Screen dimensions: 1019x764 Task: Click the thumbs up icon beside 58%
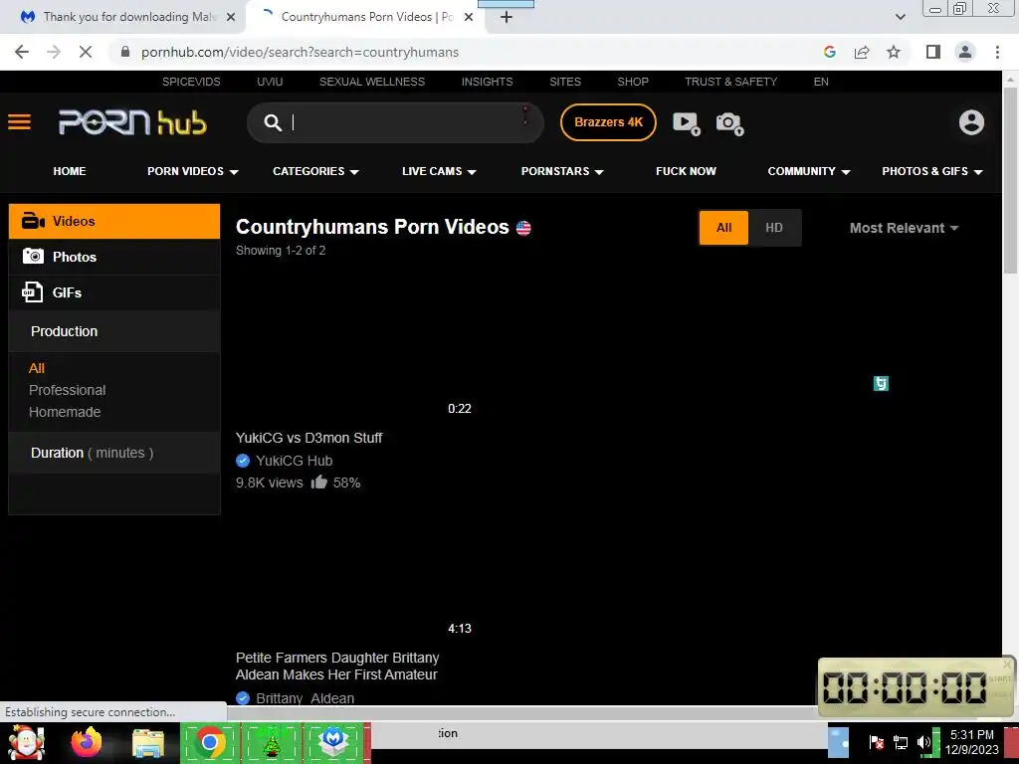(x=318, y=482)
